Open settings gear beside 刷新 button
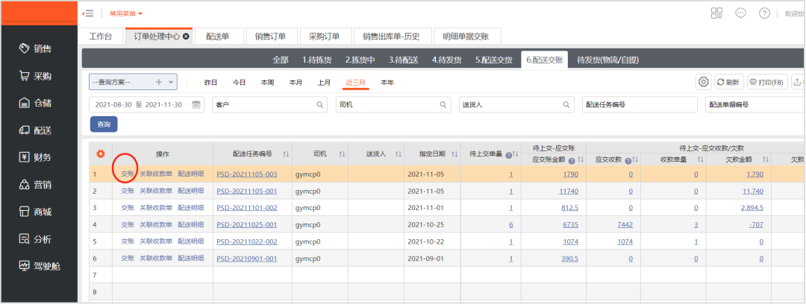Viewport: 806px width, 304px height. (702, 82)
